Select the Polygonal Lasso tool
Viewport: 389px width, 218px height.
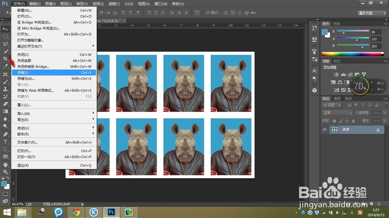5,44
